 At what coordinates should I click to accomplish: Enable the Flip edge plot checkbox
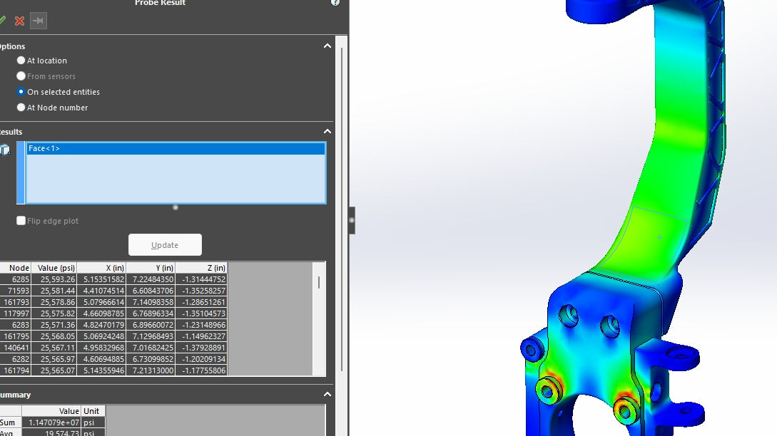coord(21,221)
